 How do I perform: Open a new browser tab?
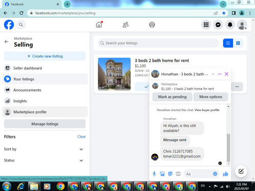tap(67, 4)
